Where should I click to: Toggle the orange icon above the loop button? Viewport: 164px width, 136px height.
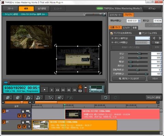(x=80, y=87)
